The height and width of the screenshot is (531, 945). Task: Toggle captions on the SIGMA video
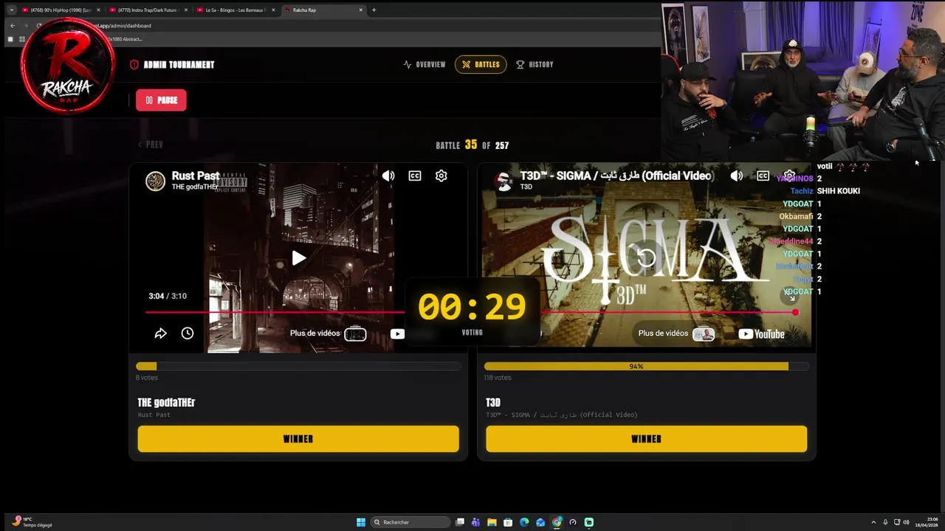pos(763,176)
